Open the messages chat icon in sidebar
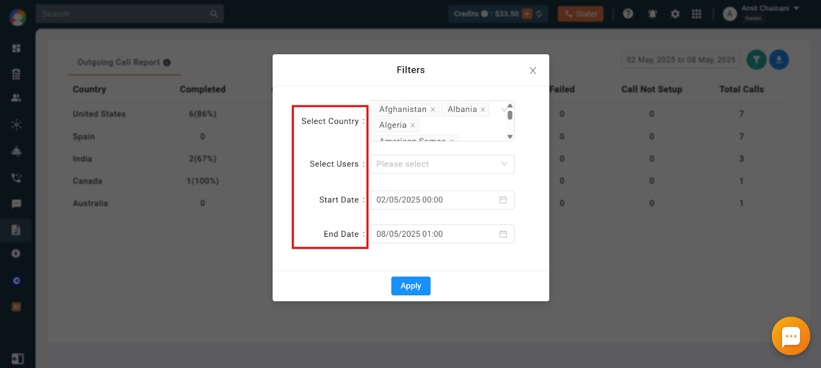 [16, 204]
